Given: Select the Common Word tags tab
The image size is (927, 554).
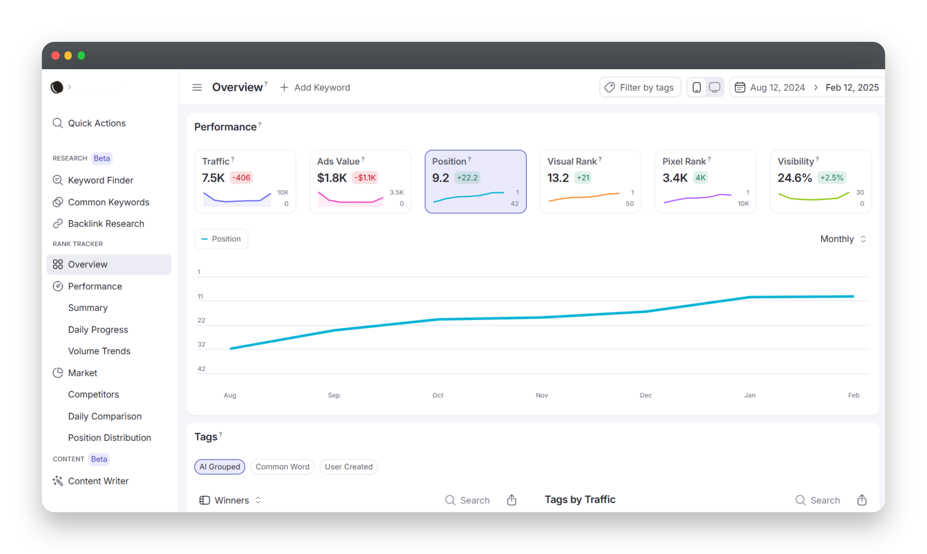Looking at the screenshot, I should (282, 467).
